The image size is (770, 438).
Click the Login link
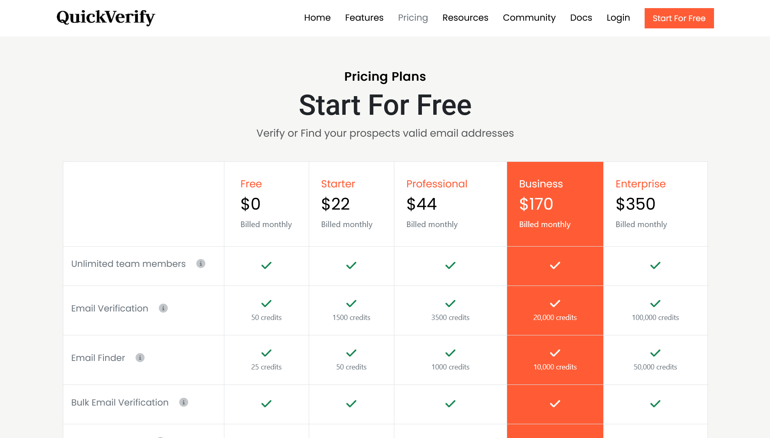[618, 18]
